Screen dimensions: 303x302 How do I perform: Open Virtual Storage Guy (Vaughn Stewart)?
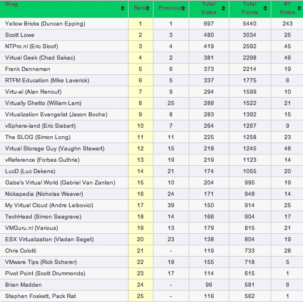coord(55,149)
